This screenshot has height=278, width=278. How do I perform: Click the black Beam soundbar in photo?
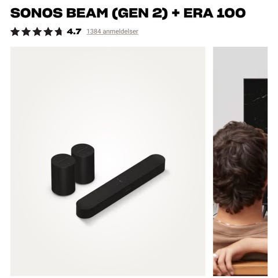point(121,186)
